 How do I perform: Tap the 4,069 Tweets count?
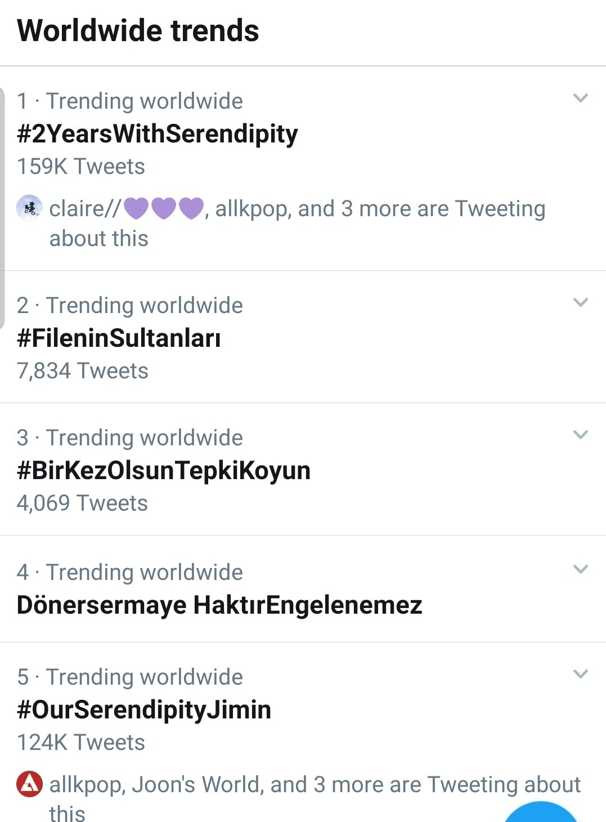coord(82,503)
